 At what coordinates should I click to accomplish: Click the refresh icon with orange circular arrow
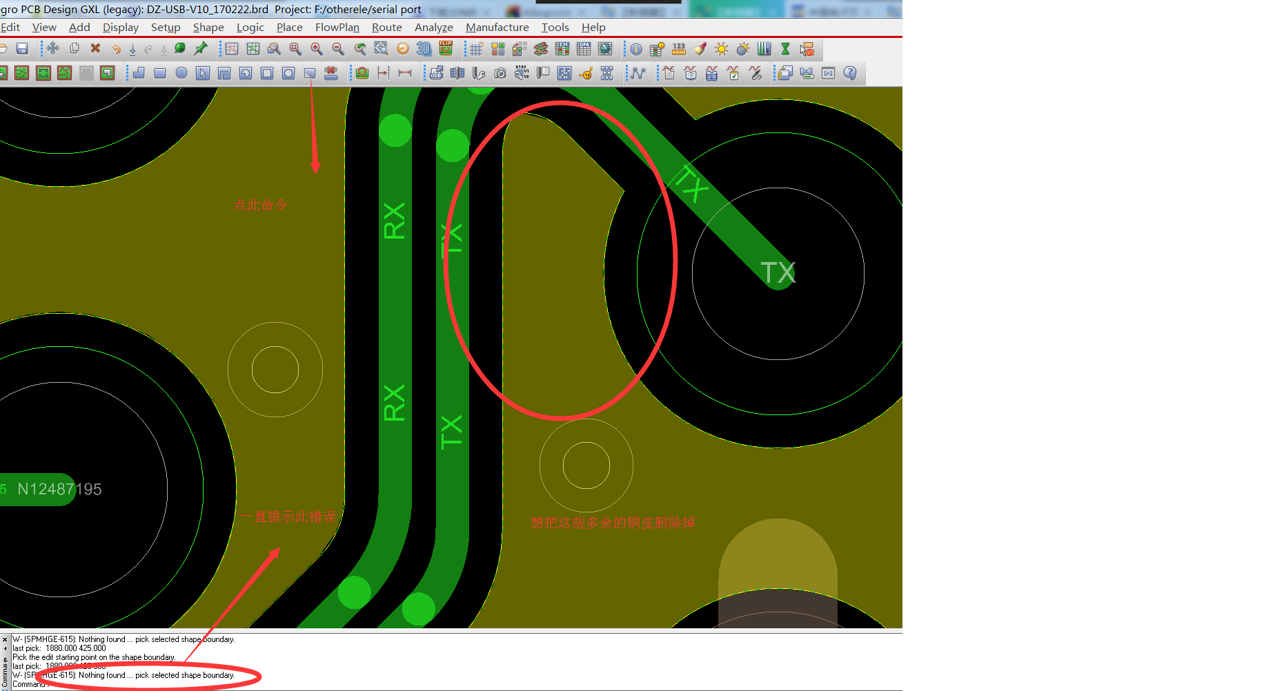point(403,48)
